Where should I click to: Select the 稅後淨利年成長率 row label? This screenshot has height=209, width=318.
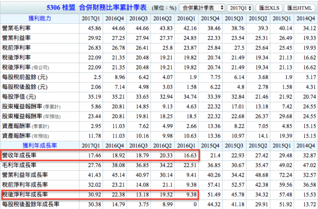(25, 194)
